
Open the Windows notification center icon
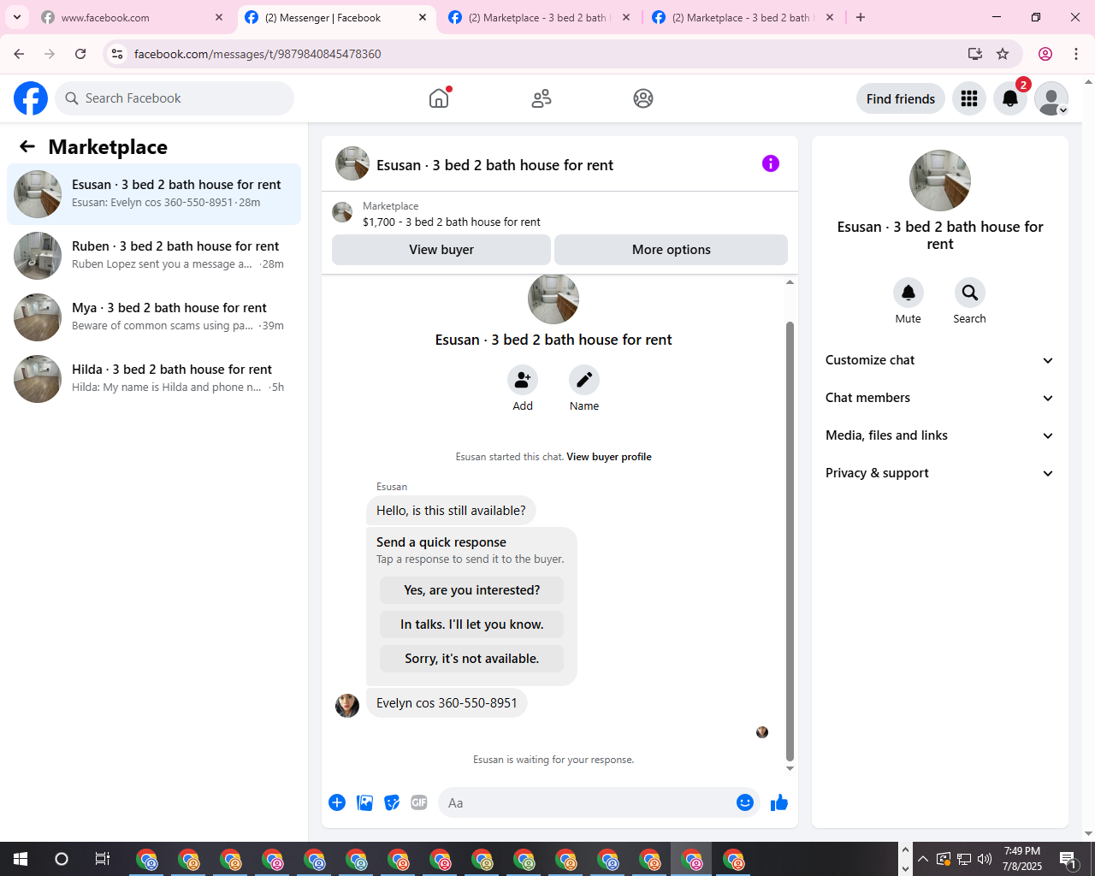(x=1068, y=859)
